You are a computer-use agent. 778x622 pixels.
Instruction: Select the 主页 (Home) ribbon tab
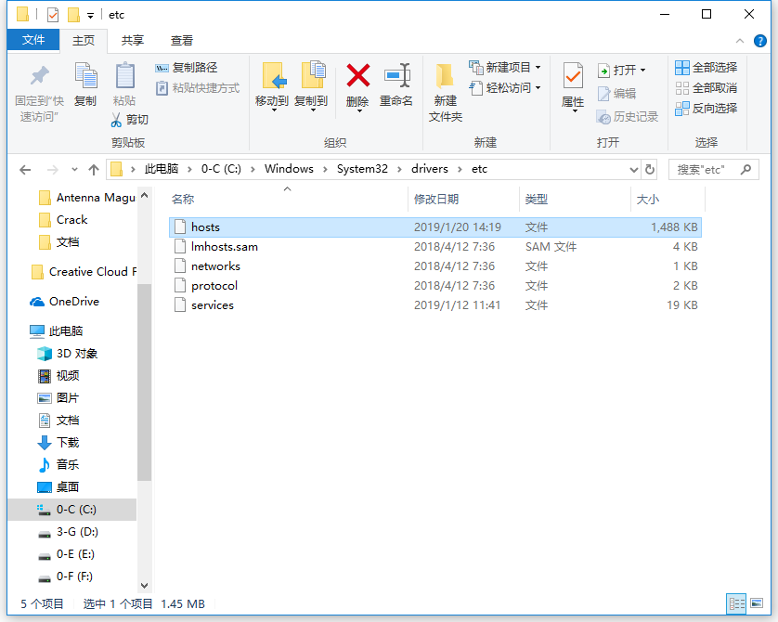[84, 40]
